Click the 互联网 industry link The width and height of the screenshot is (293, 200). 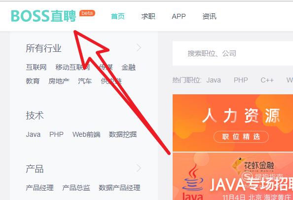(36, 67)
